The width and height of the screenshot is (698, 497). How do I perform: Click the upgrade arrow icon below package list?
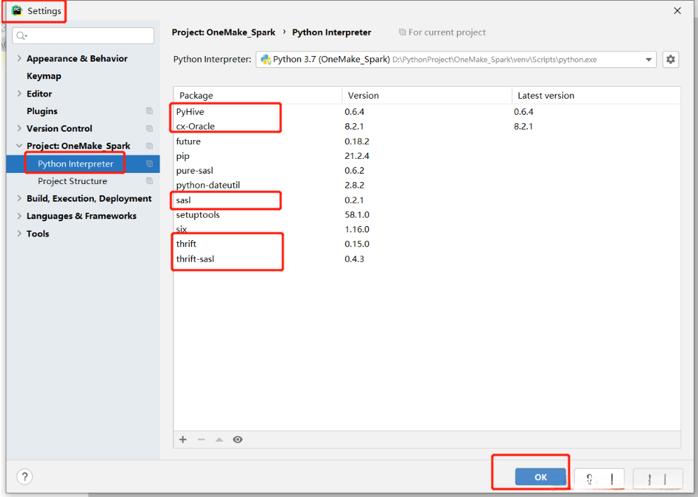[219, 440]
